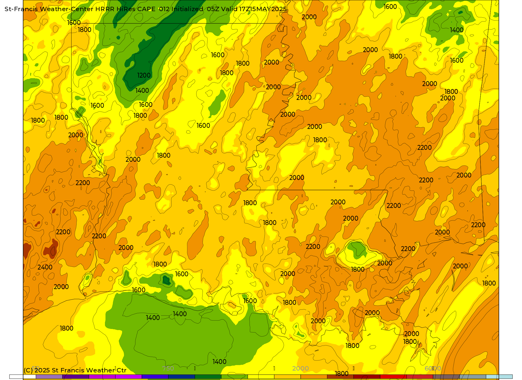Screen dimensions: 522x380
Task: Select the light purple swatch in the color bar
Action: pyautogui.click(x=49, y=377)
